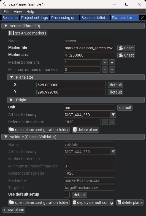Click the validate plane Name field

pyautogui.click(x=89, y=145)
